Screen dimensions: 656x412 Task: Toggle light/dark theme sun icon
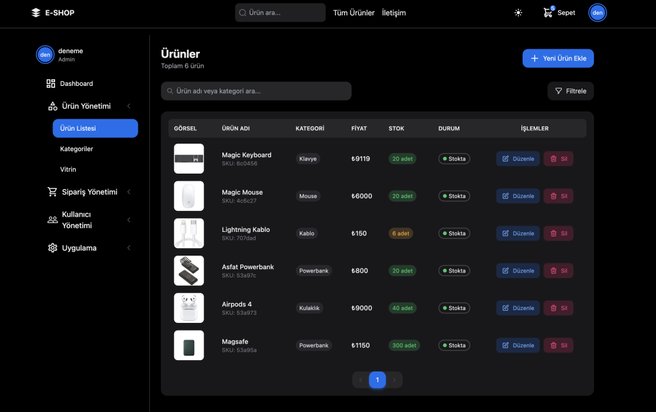tap(518, 13)
